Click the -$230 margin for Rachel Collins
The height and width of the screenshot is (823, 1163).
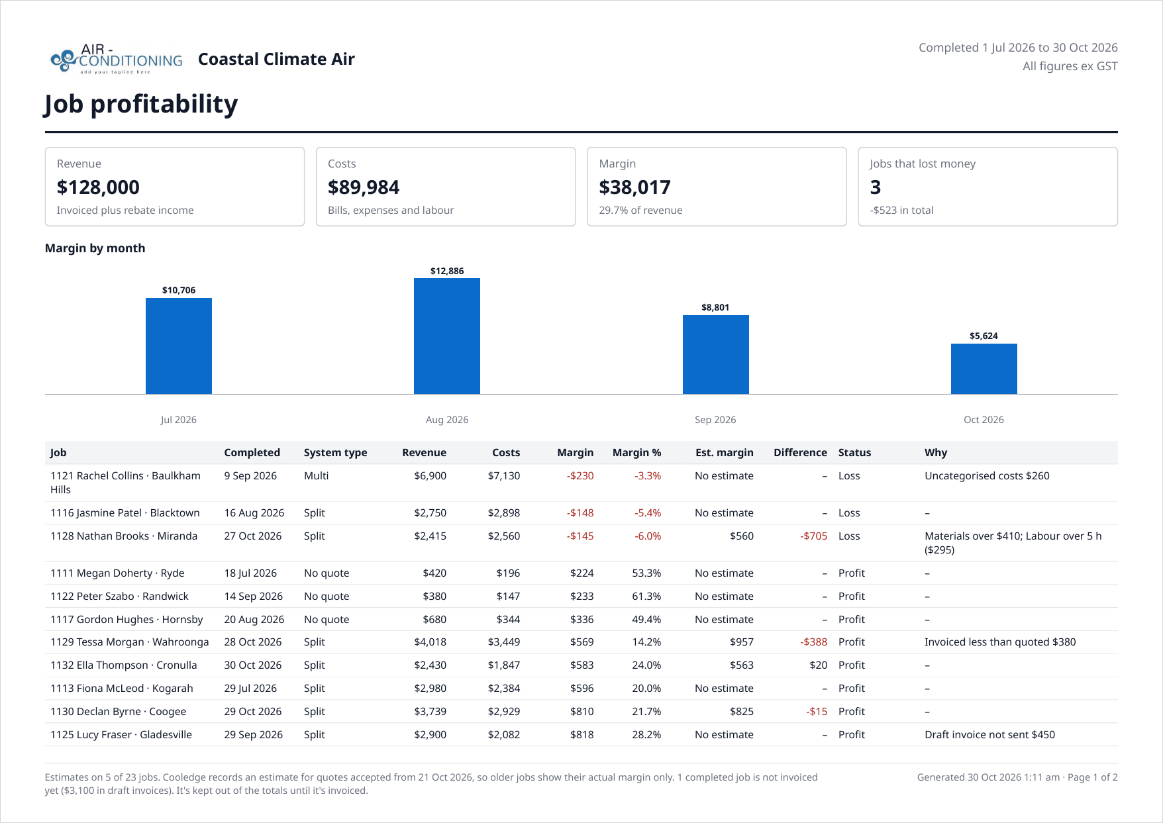(580, 476)
